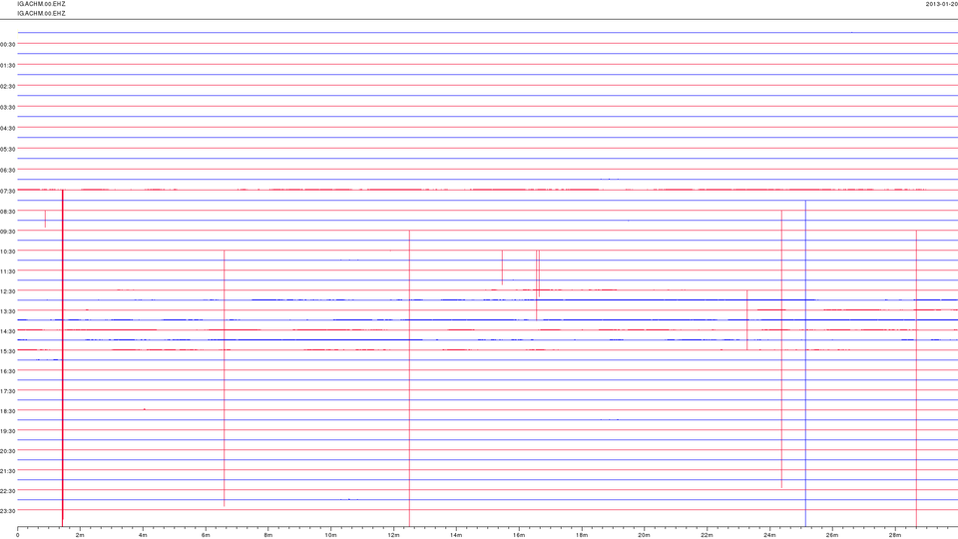958x539 pixels.
Task: Select the 03:30 time row label
Action: tap(8, 107)
